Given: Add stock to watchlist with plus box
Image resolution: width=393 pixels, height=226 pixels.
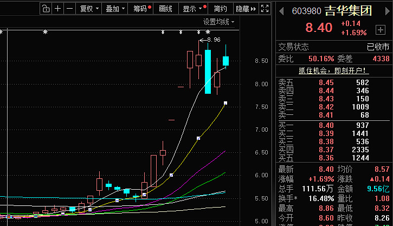Looking at the screenshot, I should (380, 30).
